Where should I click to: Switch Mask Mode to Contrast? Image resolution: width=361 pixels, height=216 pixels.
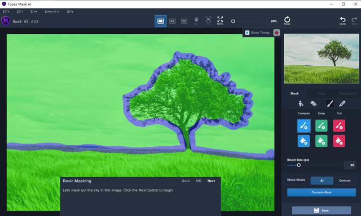[345, 181]
